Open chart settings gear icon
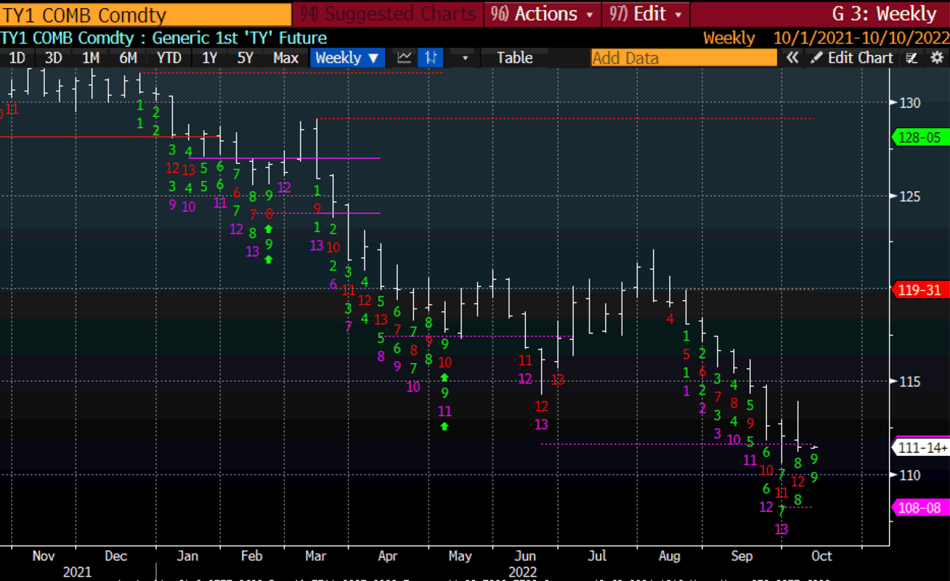The image size is (950, 581). 937,57
